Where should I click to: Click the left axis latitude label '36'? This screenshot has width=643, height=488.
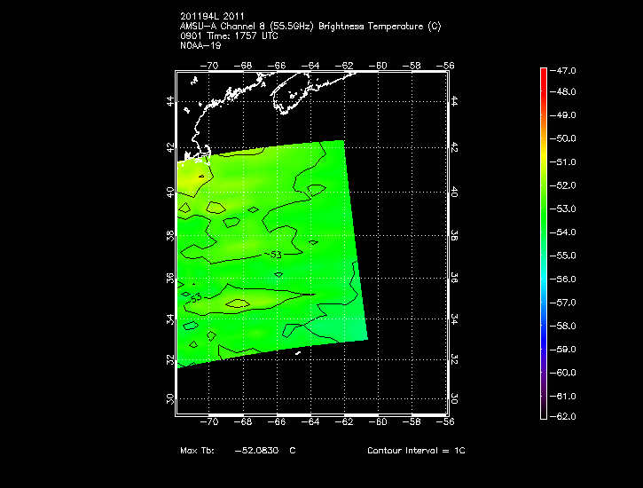[x=170, y=279]
